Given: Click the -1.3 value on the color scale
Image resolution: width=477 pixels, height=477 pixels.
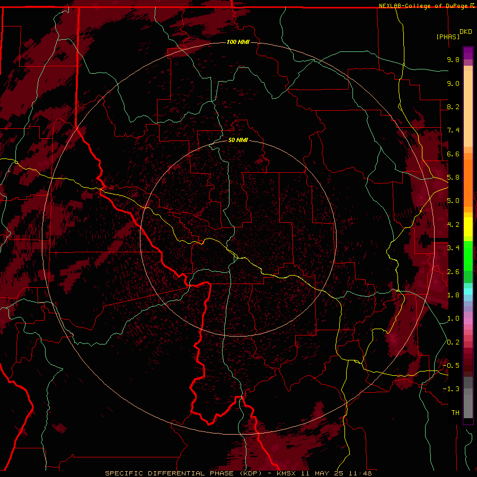Looking at the screenshot, I should coord(451,389).
